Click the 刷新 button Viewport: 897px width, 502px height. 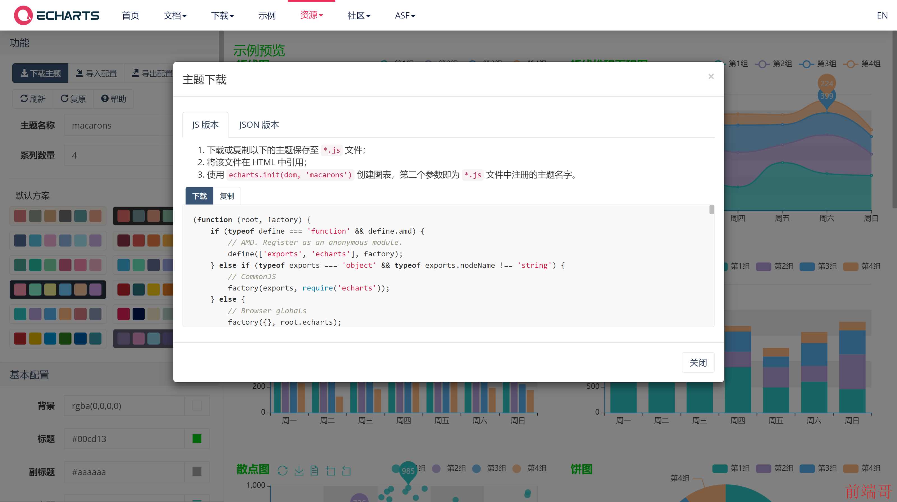[x=33, y=99]
